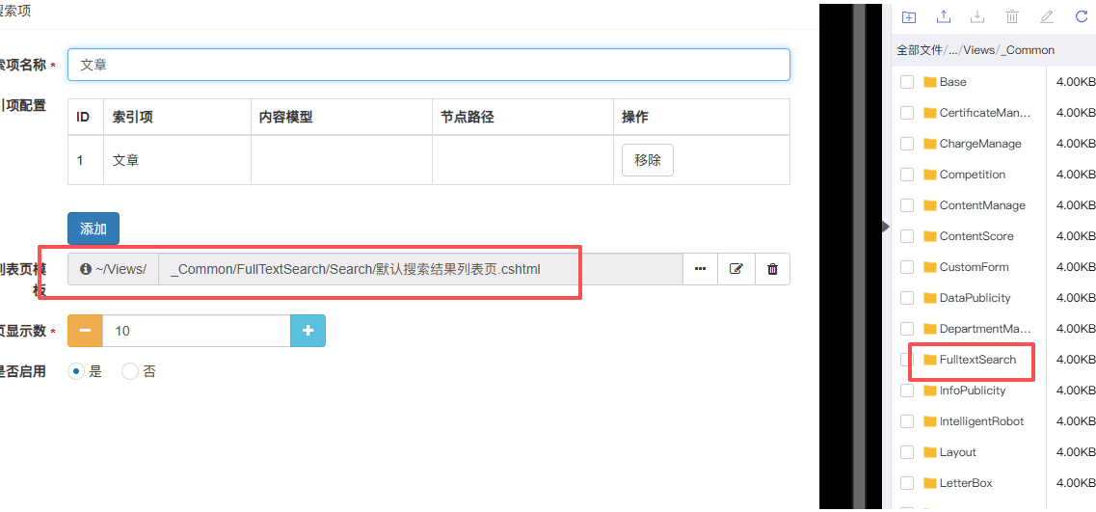This screenshot has width=1096, height=512.
Task: Select the 否 disabled radio option
Action: (x=130, y=371)
